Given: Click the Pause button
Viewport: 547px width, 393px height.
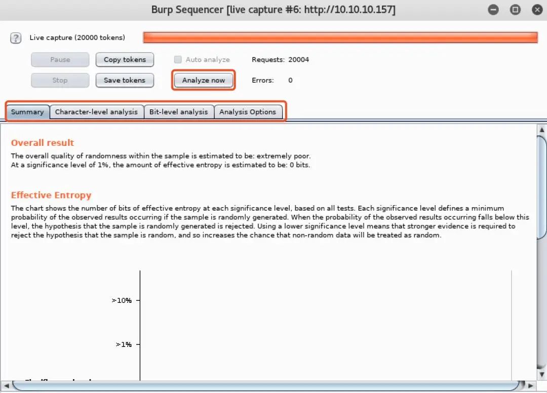Looking at the screenshot, I should coord(60,60).
